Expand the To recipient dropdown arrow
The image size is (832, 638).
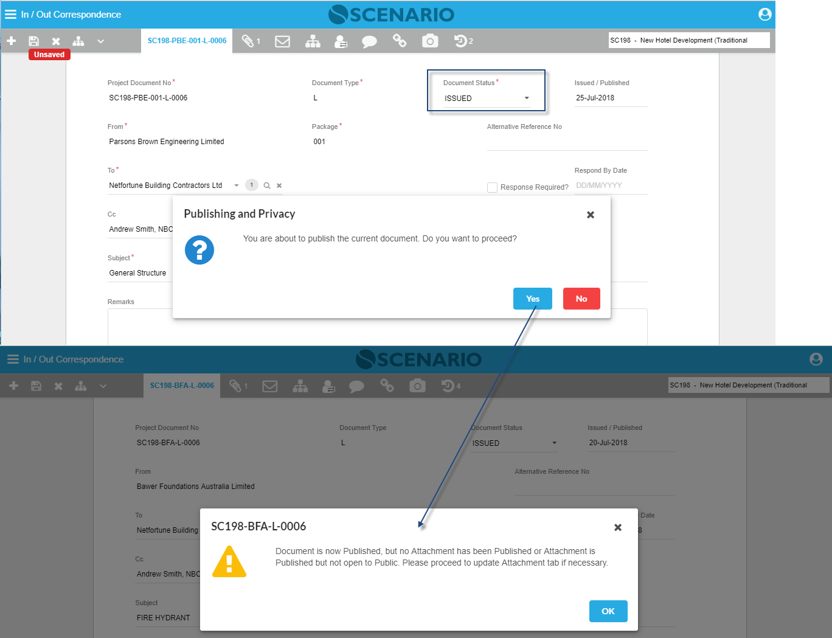point(237,185)
